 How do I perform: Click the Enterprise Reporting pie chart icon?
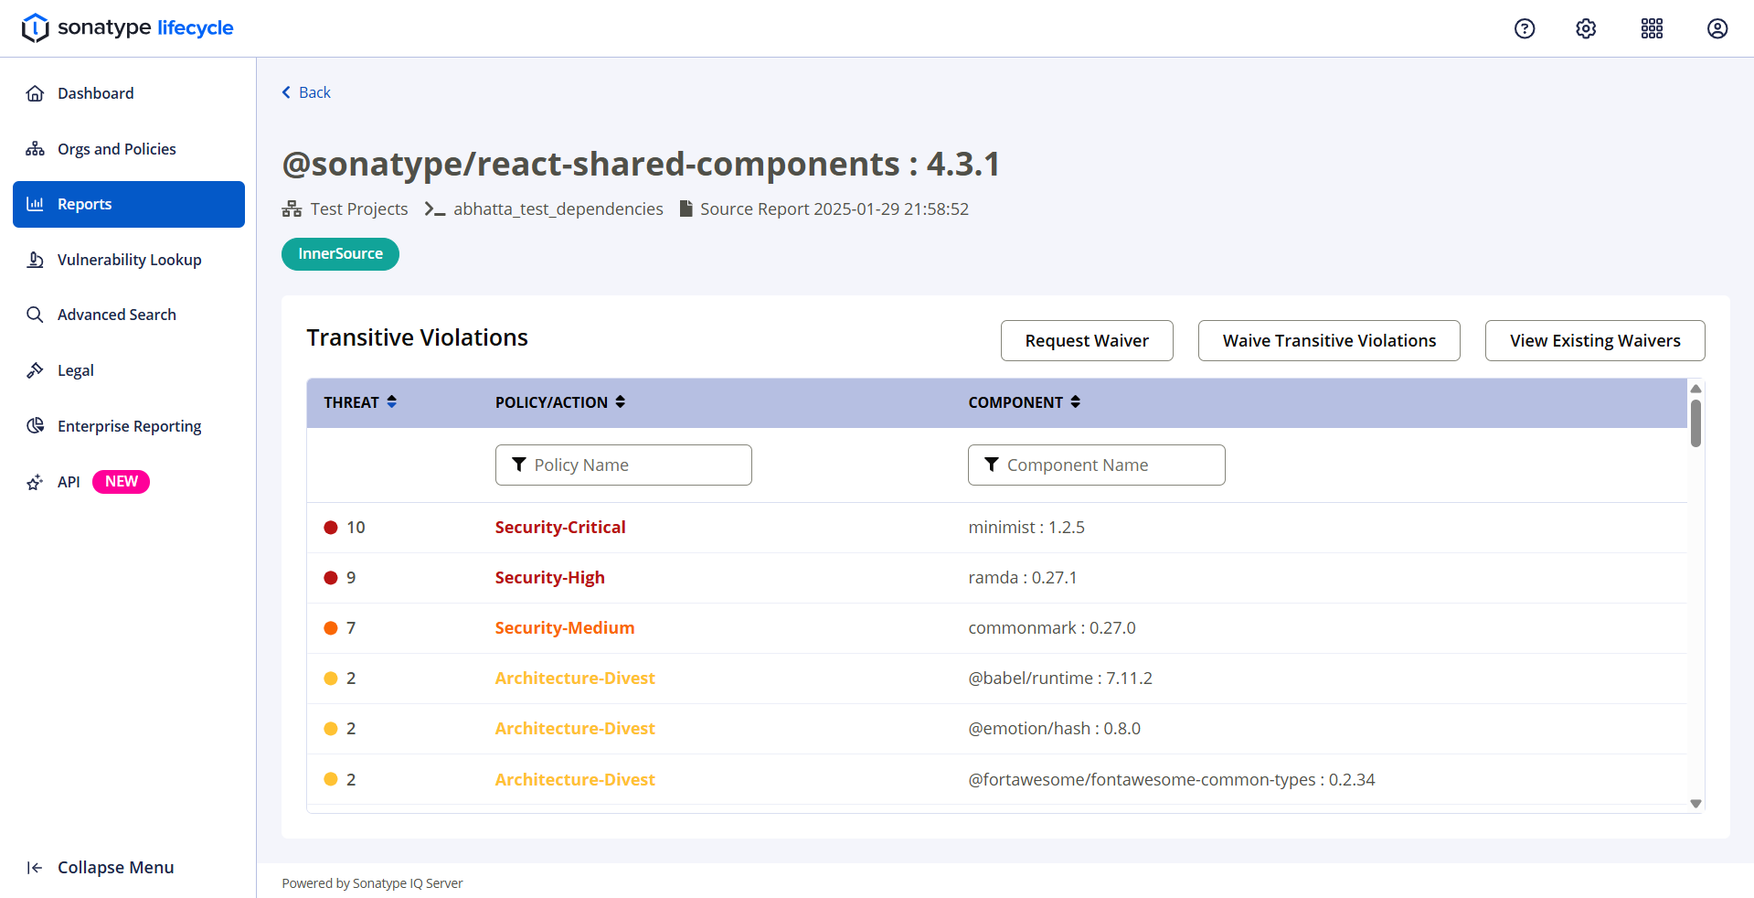(x=35, y=426)
